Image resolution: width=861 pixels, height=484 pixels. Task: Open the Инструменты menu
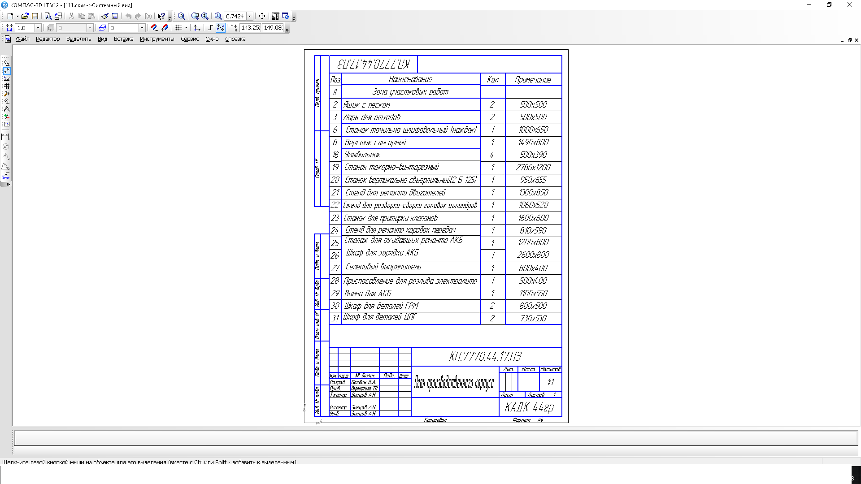(x=157, y=39)
